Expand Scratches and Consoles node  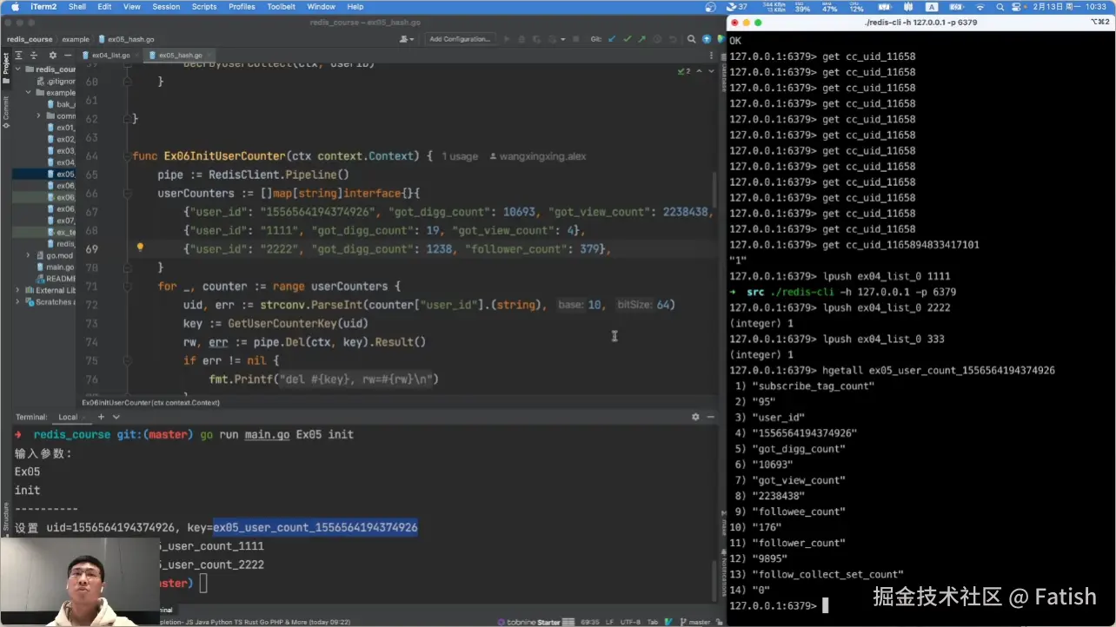coord(18,302)
